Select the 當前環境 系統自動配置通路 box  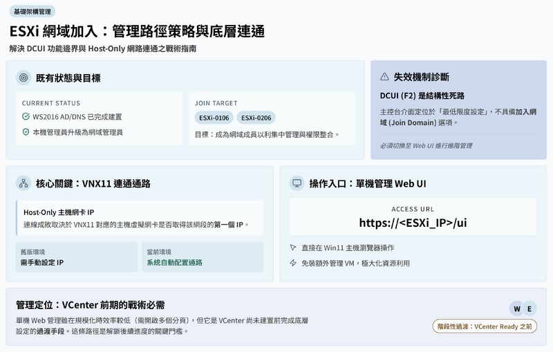tap(203, 257)
